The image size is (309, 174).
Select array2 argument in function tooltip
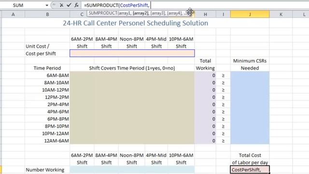(x=140, y=13)
